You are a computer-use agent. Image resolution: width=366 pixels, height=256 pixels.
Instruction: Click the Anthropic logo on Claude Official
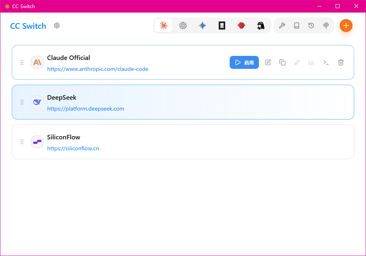pyautogui.click(x=37, y=62)
